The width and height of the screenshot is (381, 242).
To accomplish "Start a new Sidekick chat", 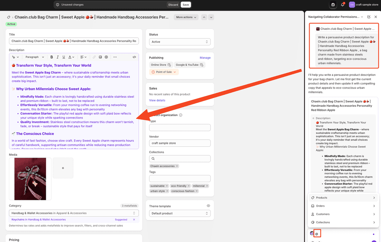I will tap(369, 17).
